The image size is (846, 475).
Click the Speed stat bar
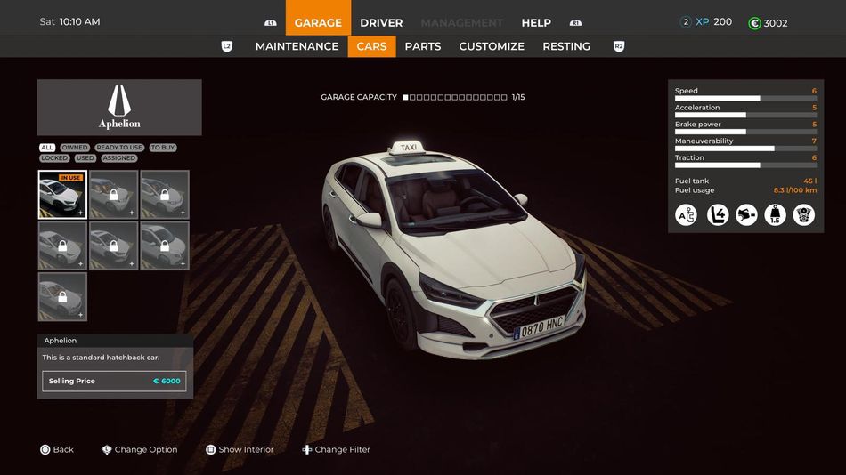point(745,98)
